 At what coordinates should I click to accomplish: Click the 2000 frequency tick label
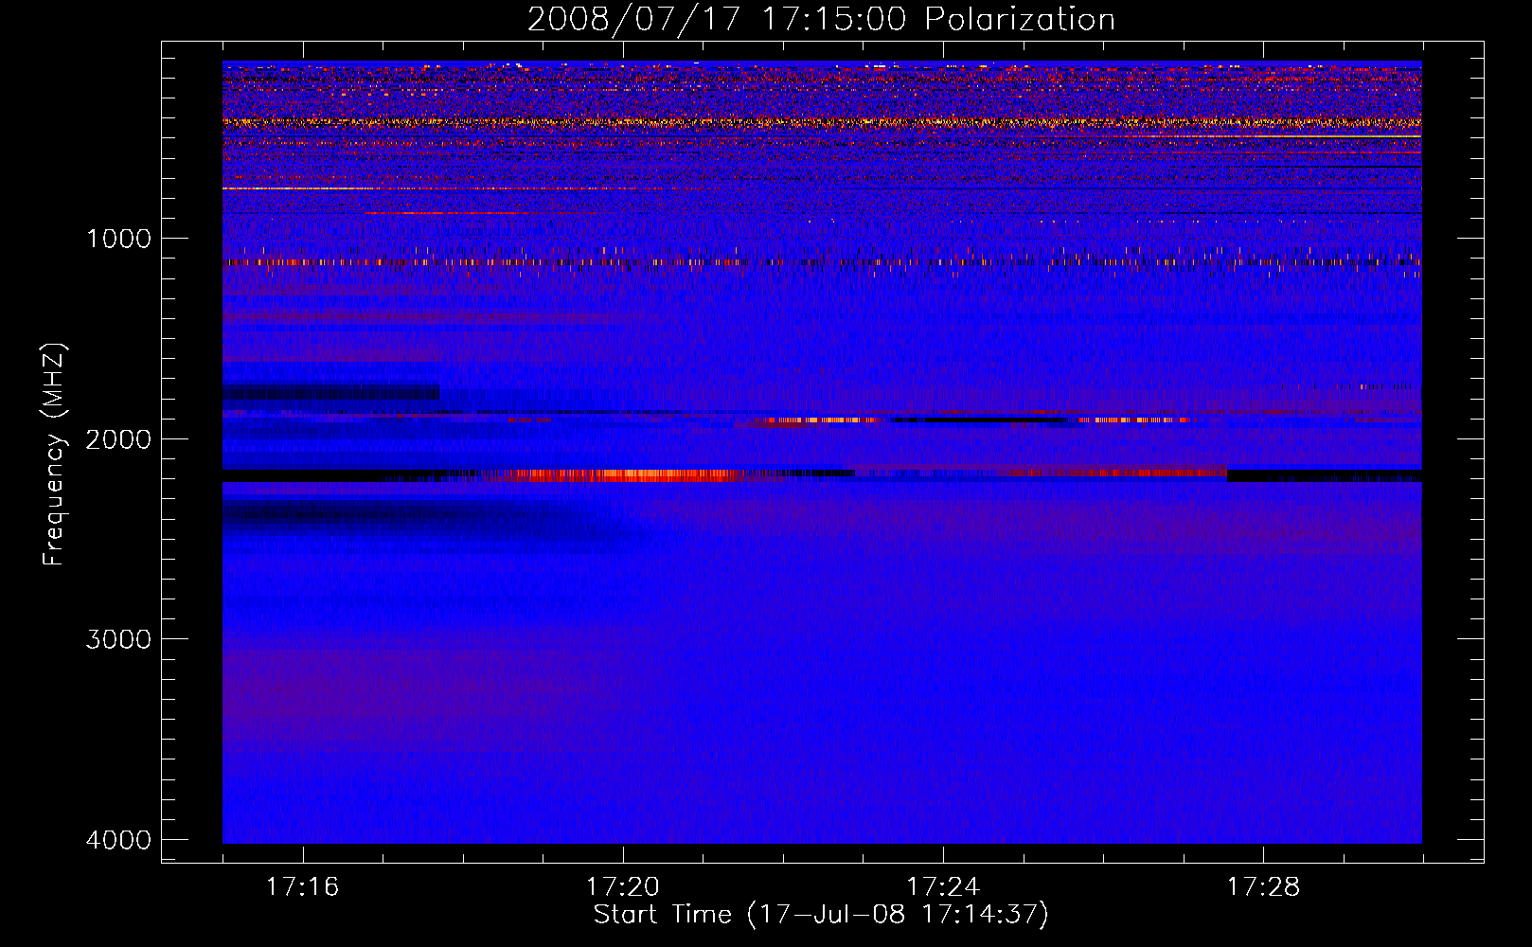tap(119, 439)
